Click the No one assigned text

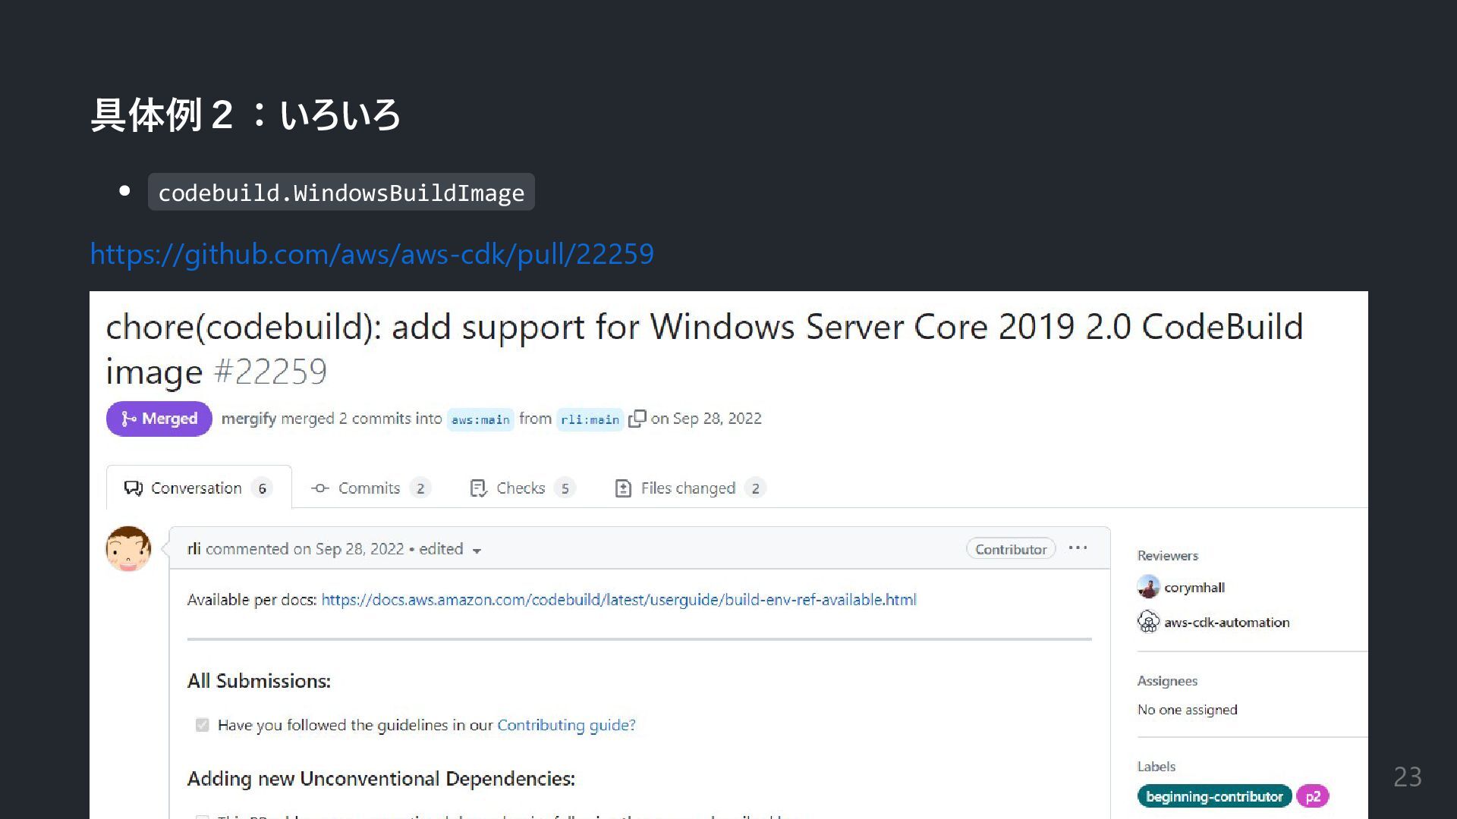[1187, 710]
